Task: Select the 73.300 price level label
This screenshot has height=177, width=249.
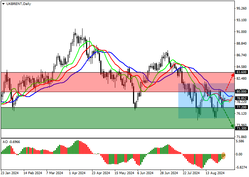Action: click(x=242, y=128)
